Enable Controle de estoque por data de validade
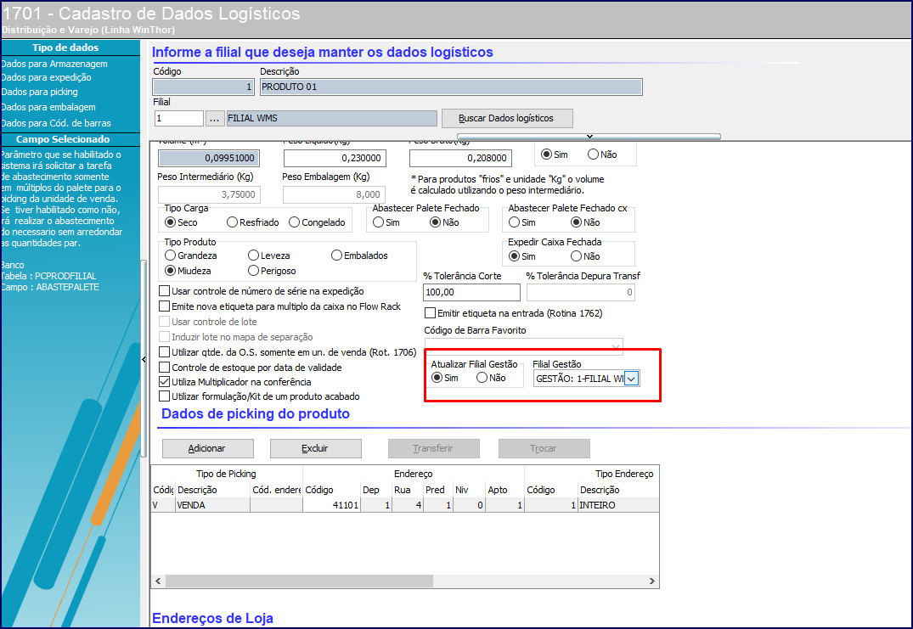Screen dimensions: 913x629 coord(165,368)
